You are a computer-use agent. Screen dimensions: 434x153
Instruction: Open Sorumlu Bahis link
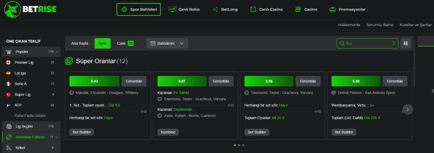[x=380, y=25]
